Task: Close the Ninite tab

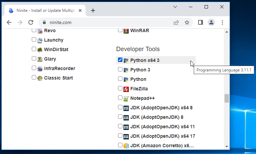Action: pos(80,10)
